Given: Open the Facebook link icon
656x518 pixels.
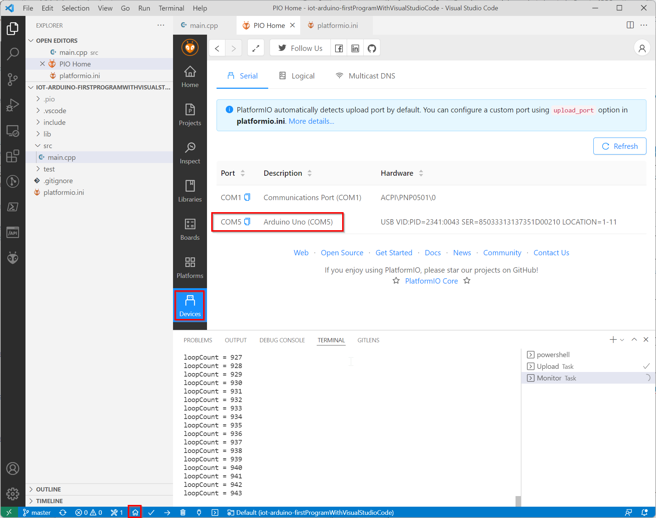Looking at the screenshot, I should pos(339,48).
